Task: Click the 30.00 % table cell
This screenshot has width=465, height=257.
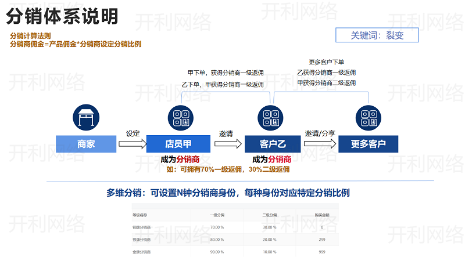Action: pyautogui.click(x=269, y=227)
